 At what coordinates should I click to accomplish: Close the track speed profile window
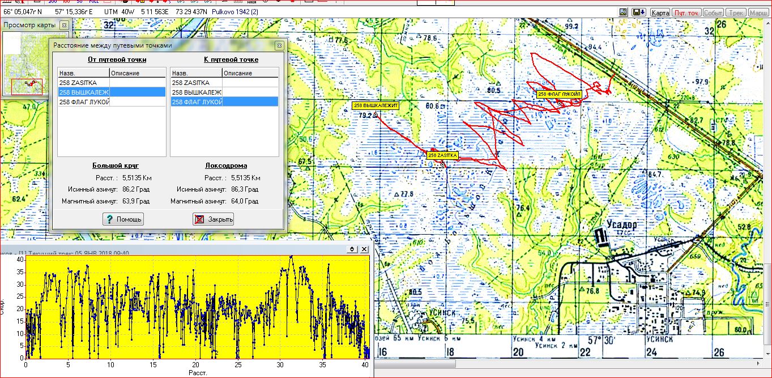(x=364, y=249)
